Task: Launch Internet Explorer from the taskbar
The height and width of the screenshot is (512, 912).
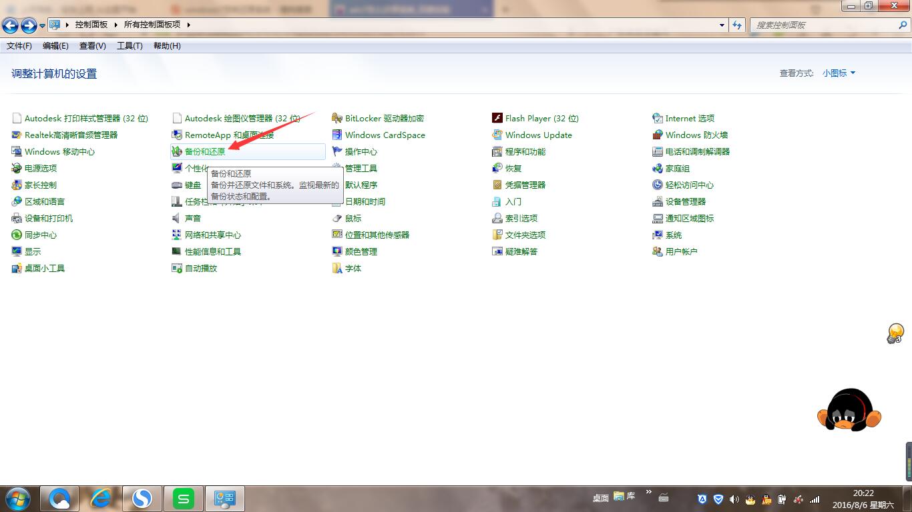Action: pos(101,498)
